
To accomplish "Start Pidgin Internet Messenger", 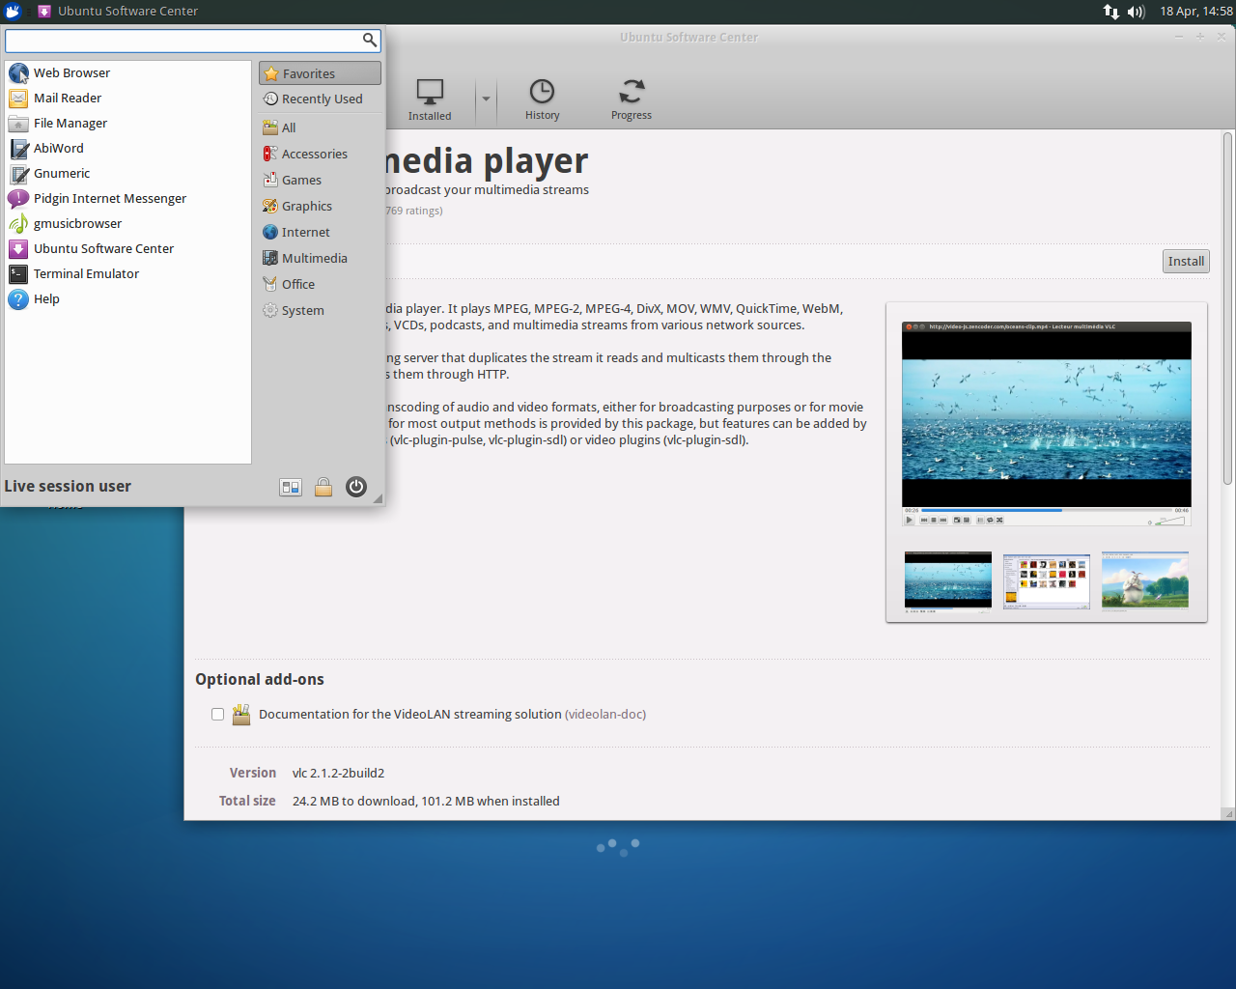I will click(x=127, y=199).
